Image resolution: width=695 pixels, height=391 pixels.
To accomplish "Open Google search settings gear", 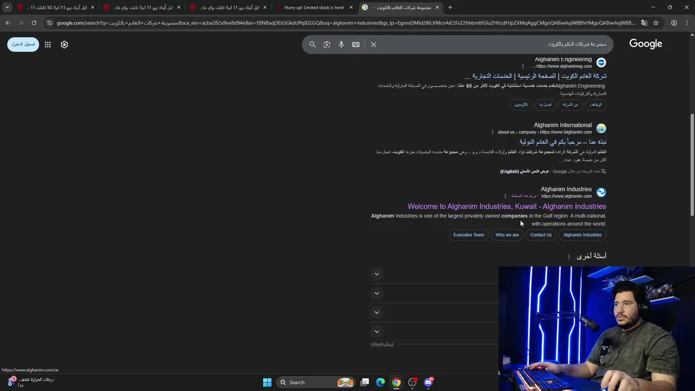I will (65, 45).
